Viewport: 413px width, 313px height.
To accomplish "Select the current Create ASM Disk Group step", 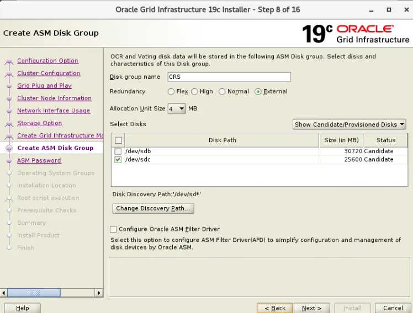I will tap(55, 148).
